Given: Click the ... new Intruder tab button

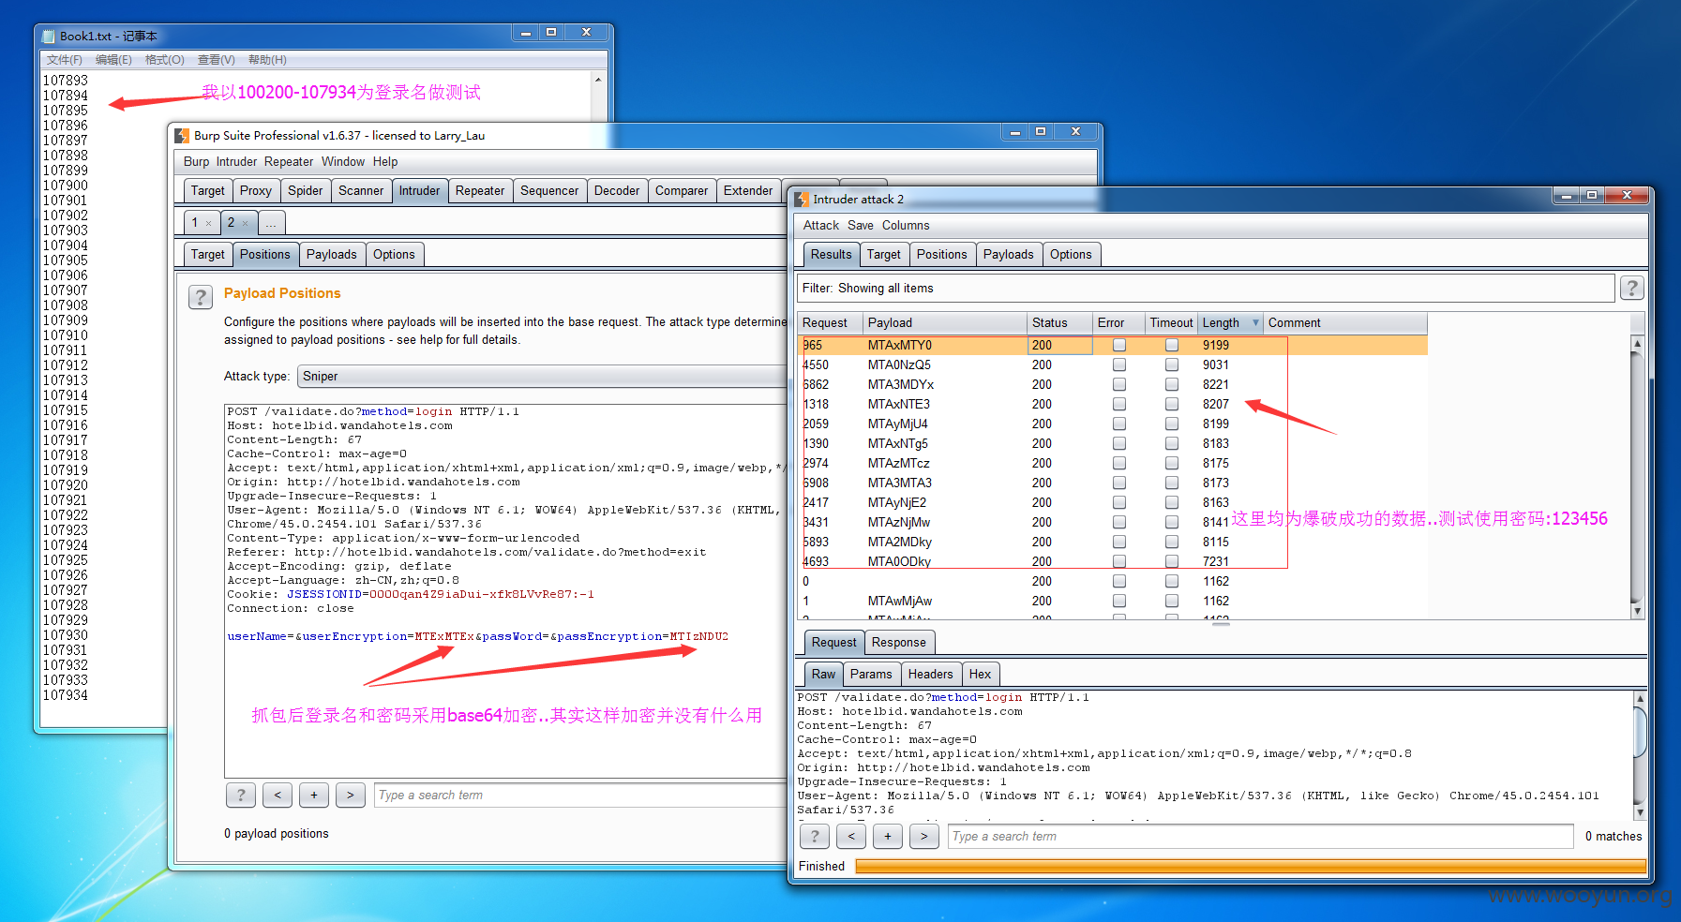Looking at the screenshot, I should point(271,223).
